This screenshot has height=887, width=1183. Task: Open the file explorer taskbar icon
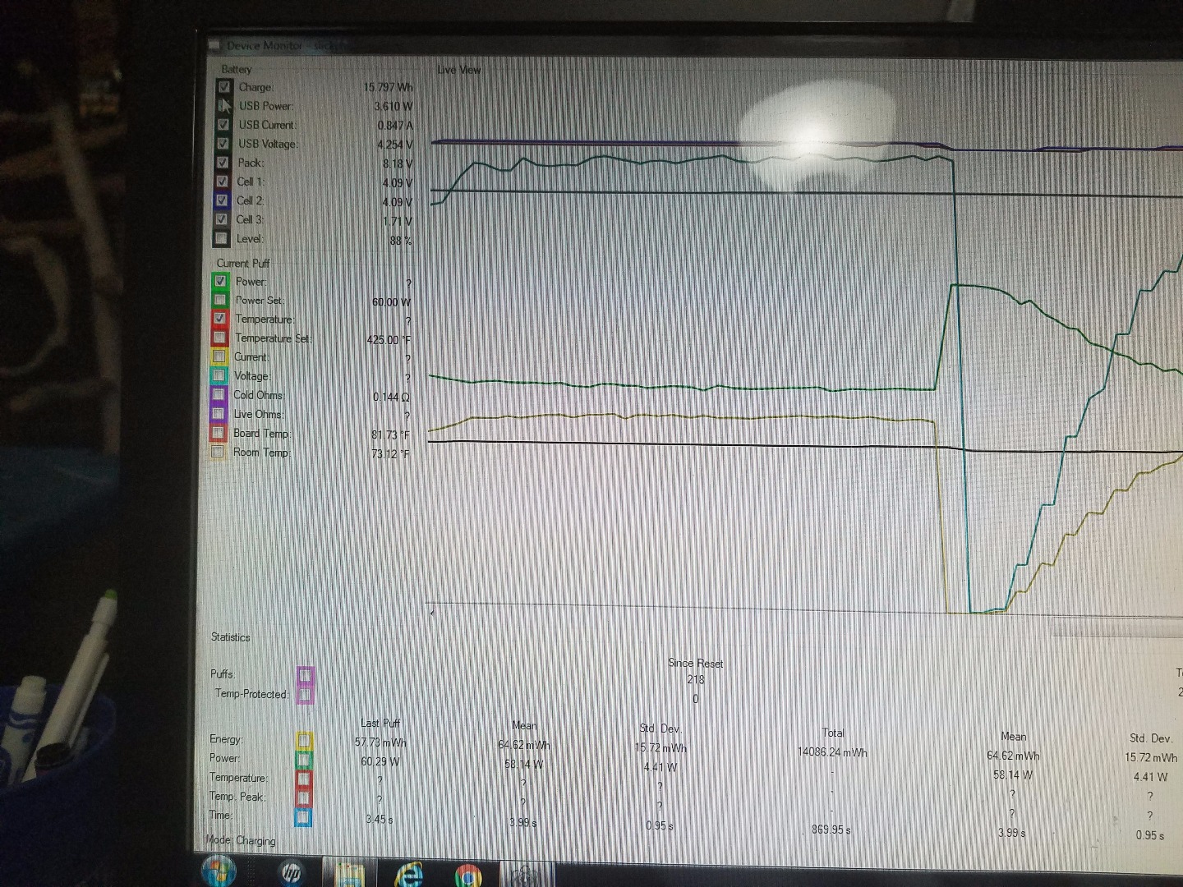coord(350,874)
